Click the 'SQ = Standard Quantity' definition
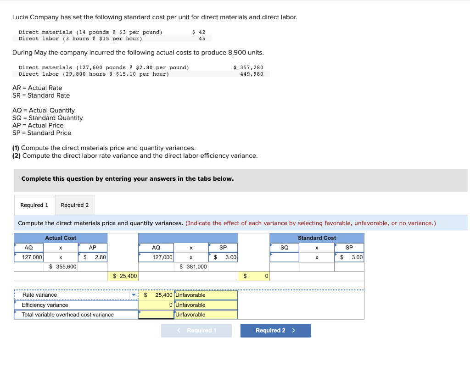The image size is (470, 372). click(47, 118)
